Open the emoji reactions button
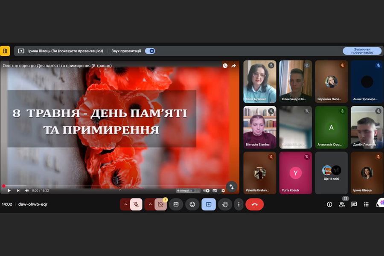This screenshot has width=384, height=256. (x=192, y=204)
